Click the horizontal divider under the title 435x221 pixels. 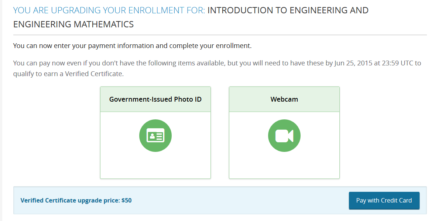click(220, 35)
